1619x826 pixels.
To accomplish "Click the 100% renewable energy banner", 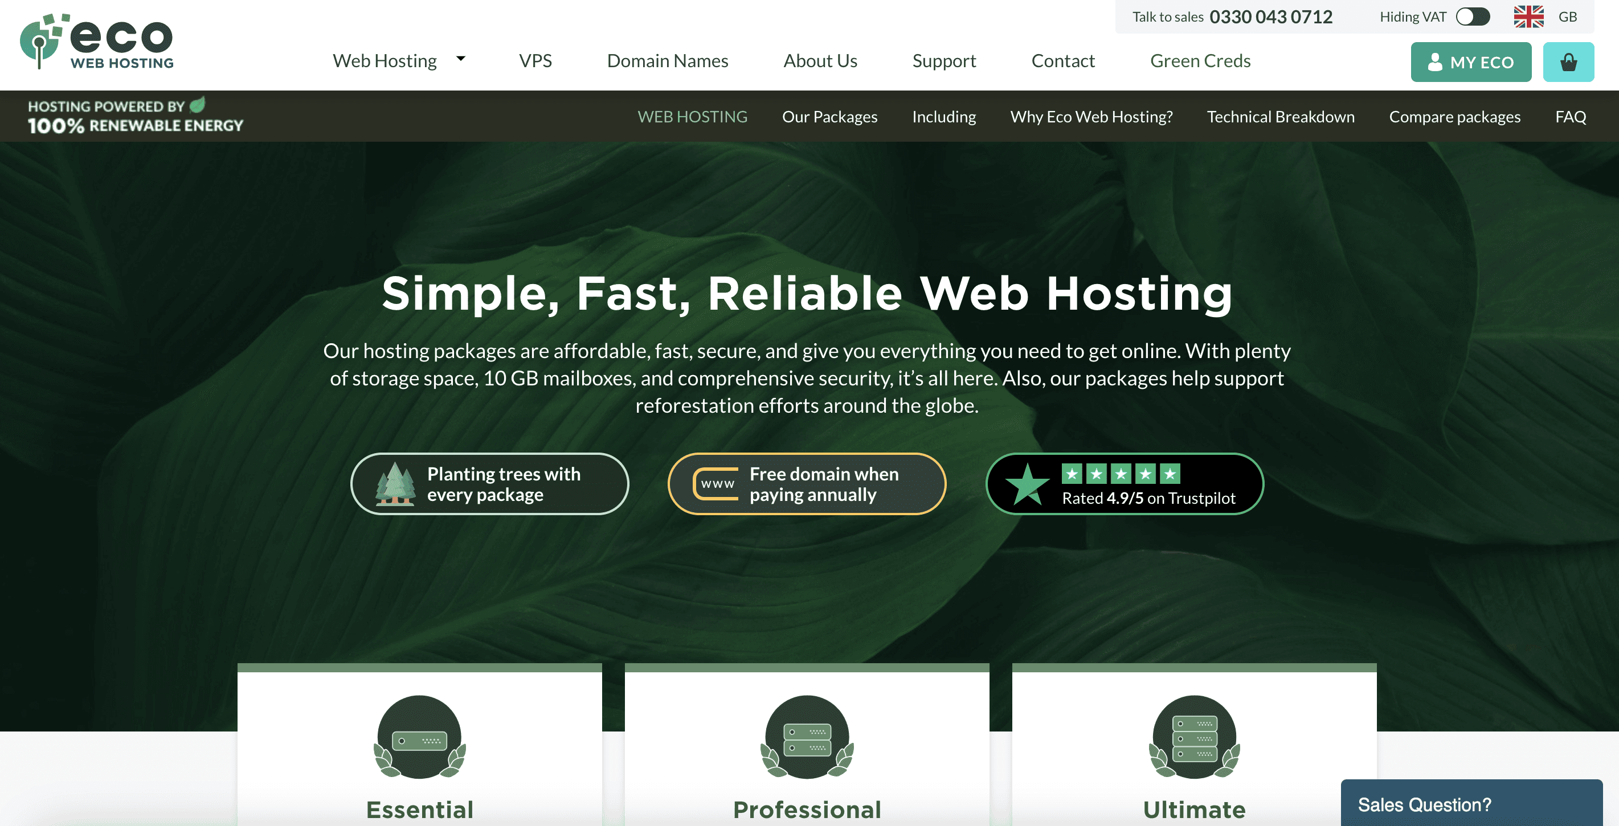I will [135, 116].
